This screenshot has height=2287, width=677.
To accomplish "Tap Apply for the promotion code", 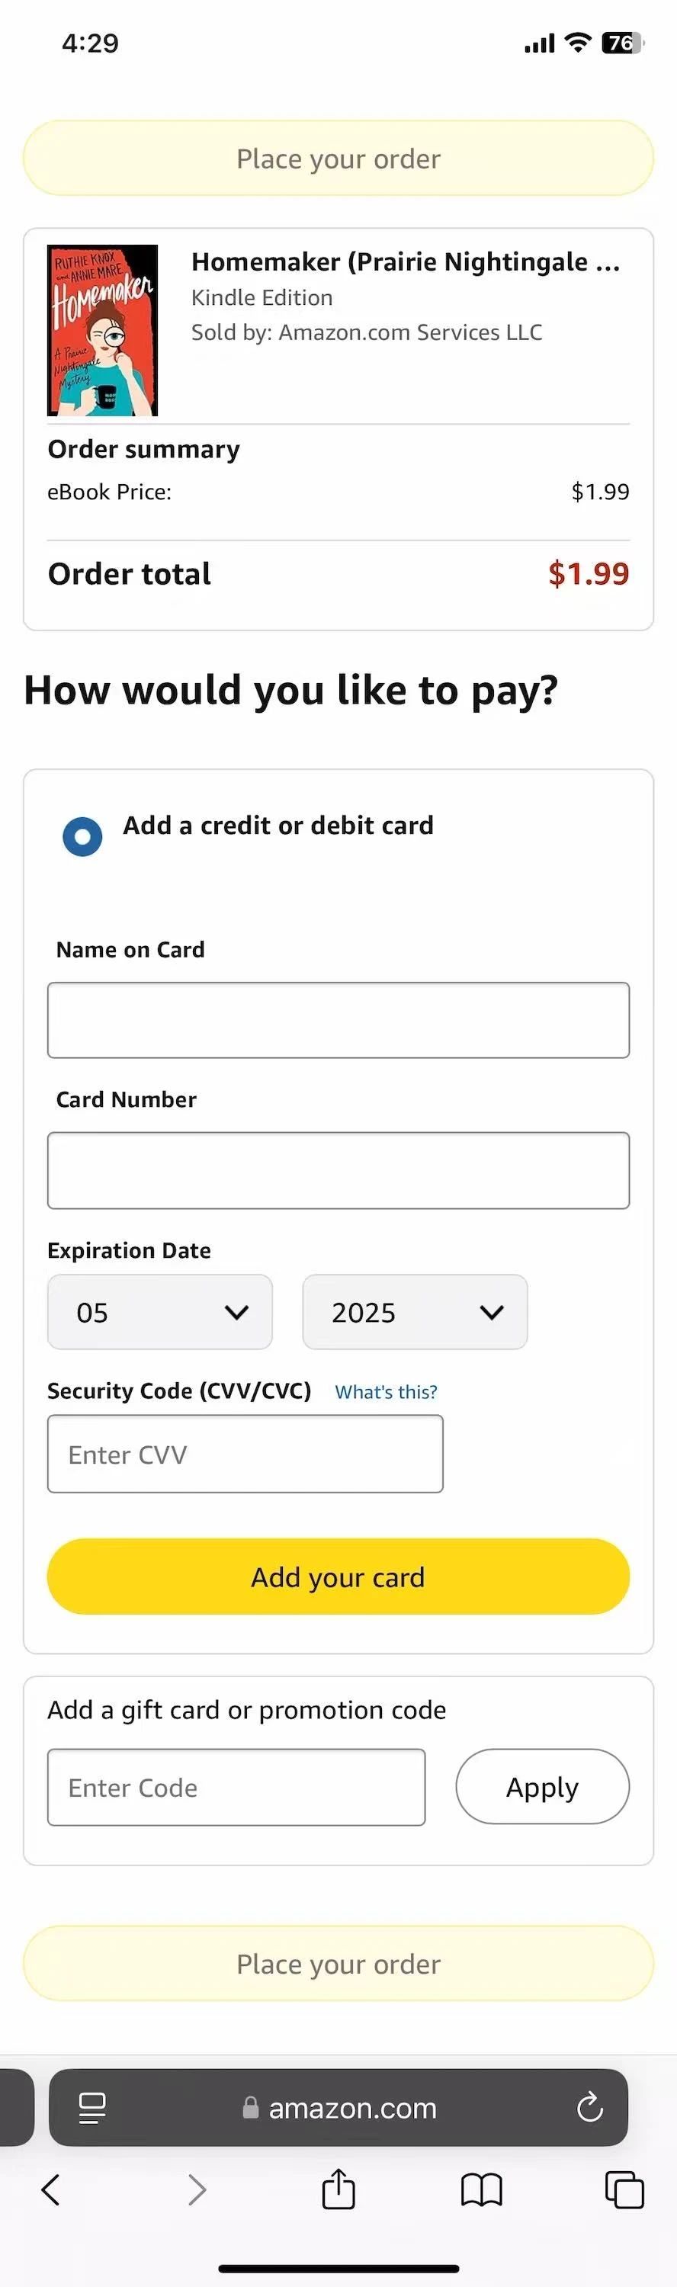I will point(542,1786).
